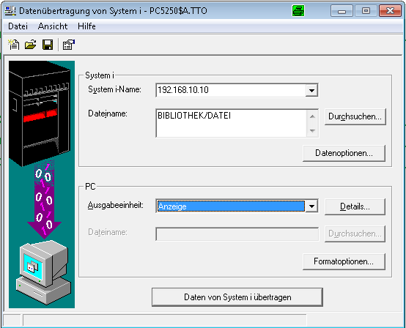The image size is (406, 328).
Task: Open the Datei menu
Action: [x=18, y=26]
